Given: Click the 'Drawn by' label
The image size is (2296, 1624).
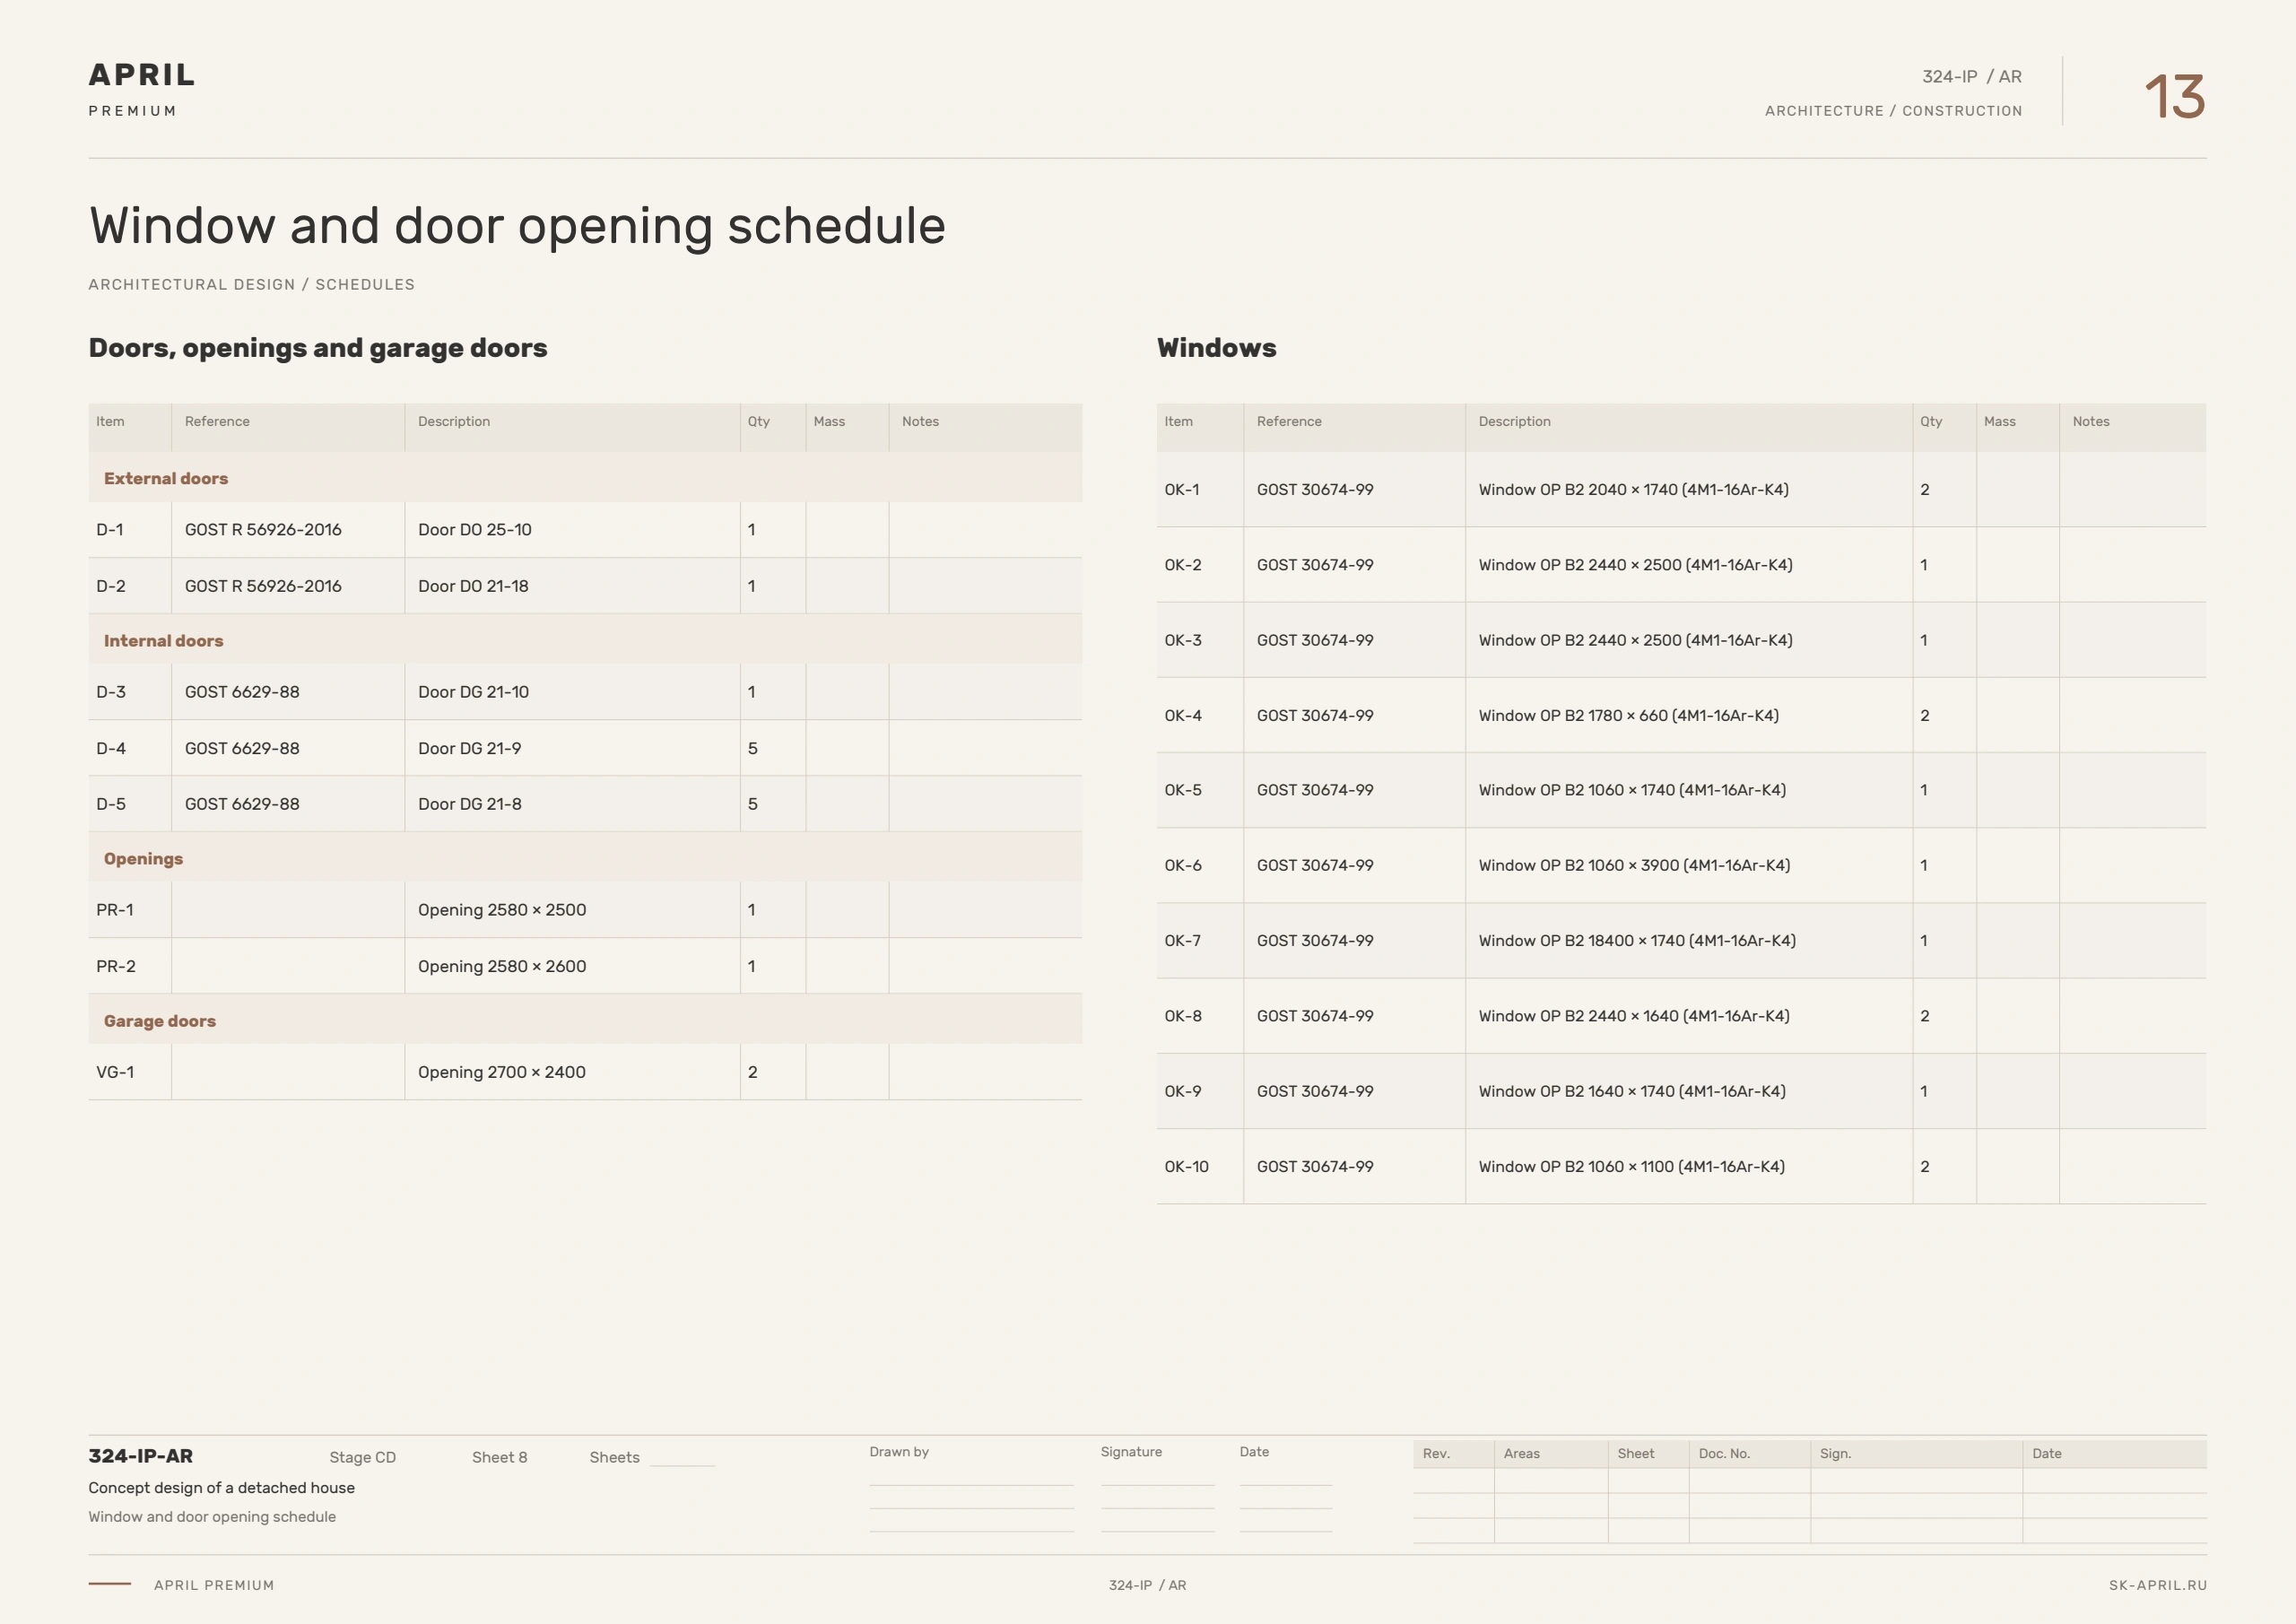Looking at the screenshot, I should [899, 1451].
